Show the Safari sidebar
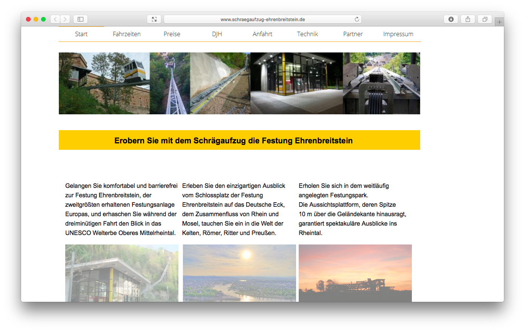Screen dimensions: 525x332 (80, 19)
